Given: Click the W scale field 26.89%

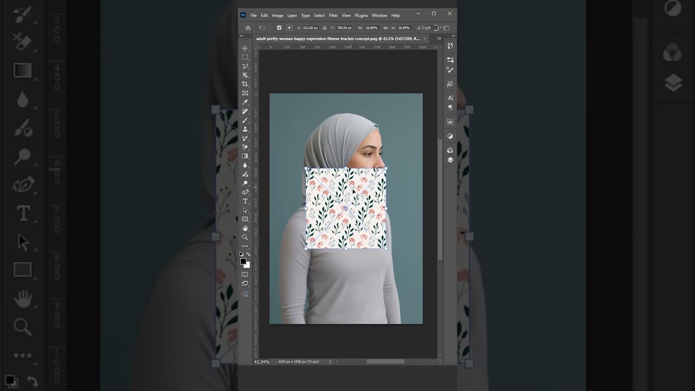Looking at the screenshot, I should coord(371,28).
